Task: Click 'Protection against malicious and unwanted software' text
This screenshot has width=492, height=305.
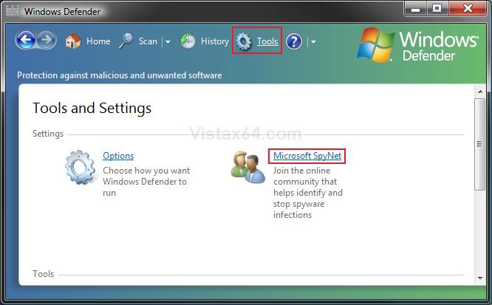Action: pos(119,75)
